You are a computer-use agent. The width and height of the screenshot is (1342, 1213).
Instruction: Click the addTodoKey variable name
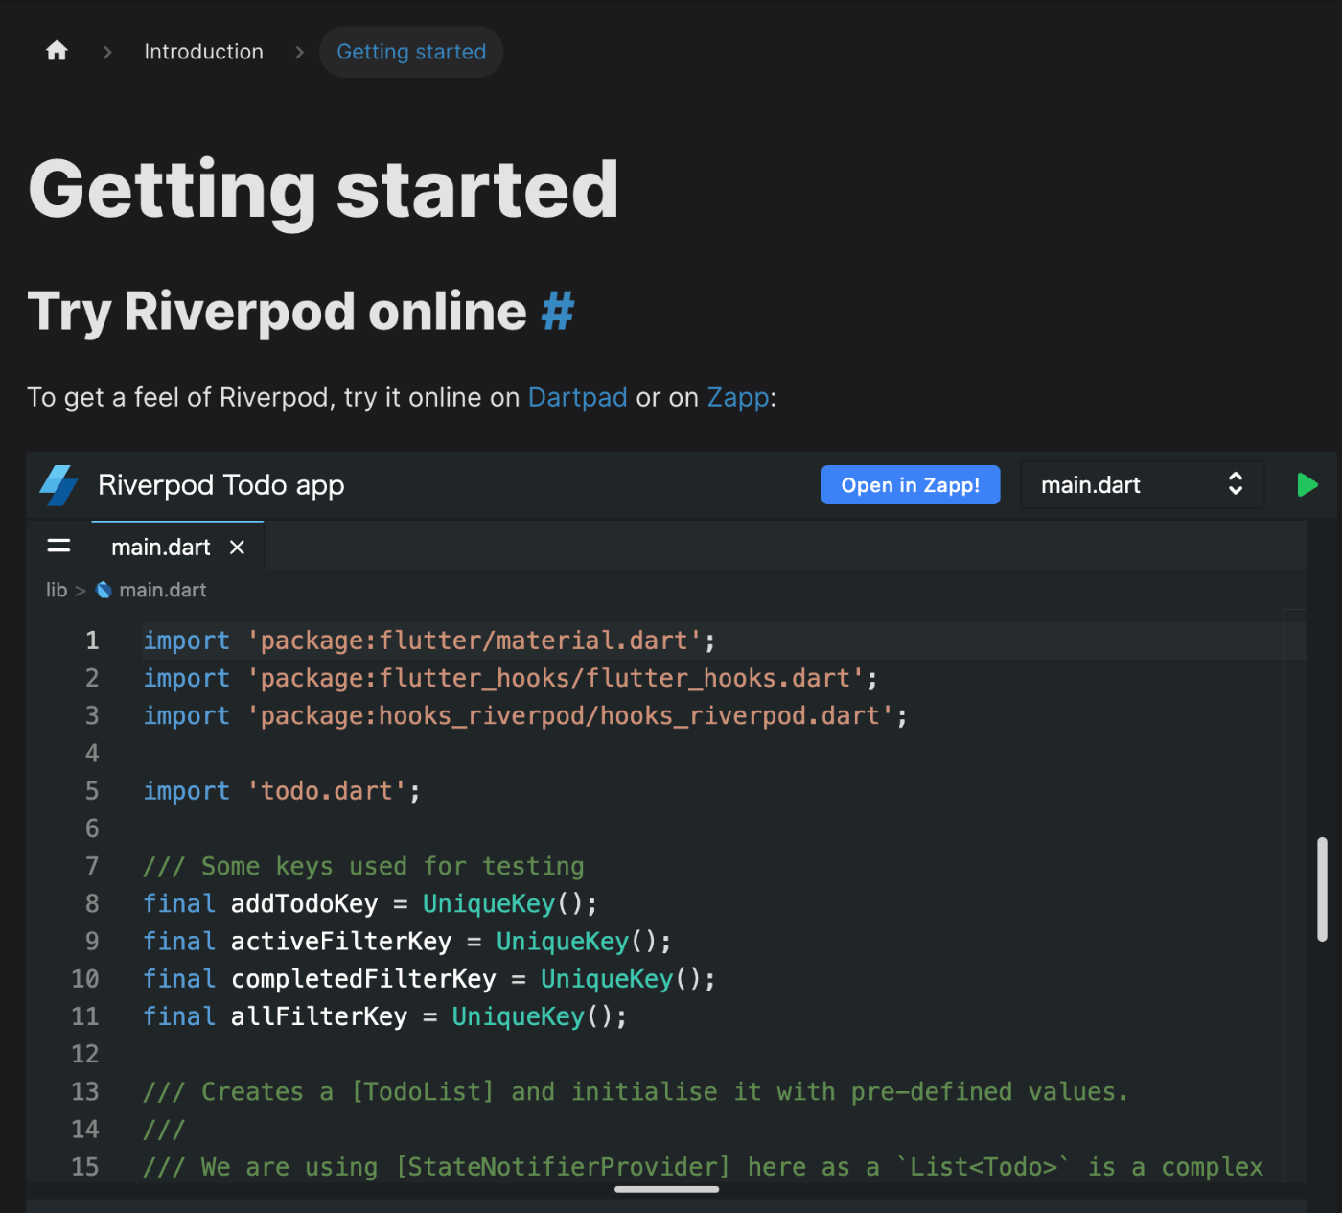click(x=305, y=903)
